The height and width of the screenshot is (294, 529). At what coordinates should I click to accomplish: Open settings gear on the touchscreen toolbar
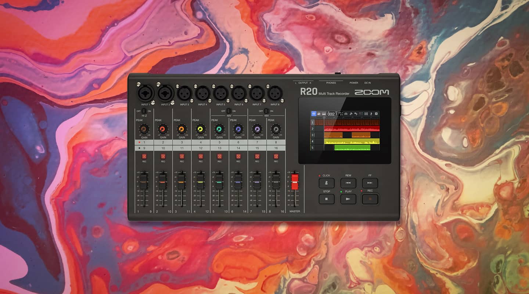tap(376, 114)
